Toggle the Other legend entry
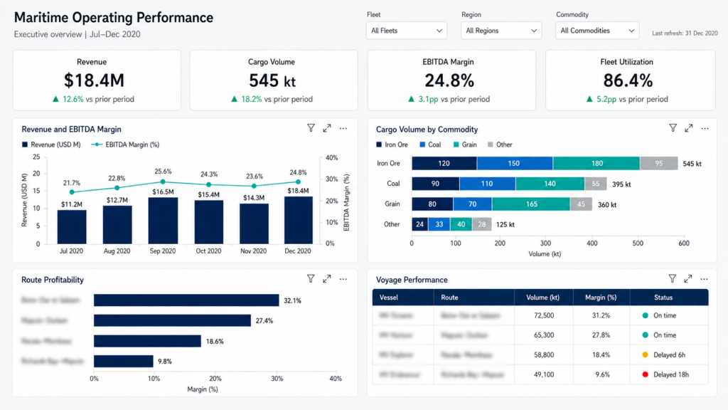 point(500,144)
